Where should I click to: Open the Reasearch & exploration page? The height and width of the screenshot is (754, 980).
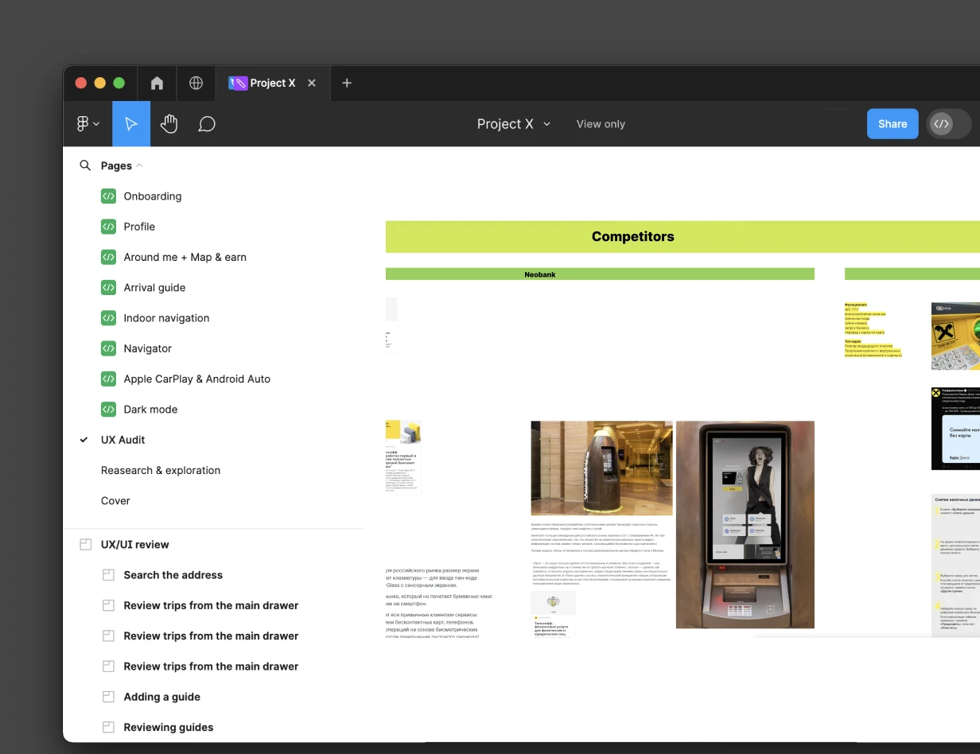click(160, 470)
